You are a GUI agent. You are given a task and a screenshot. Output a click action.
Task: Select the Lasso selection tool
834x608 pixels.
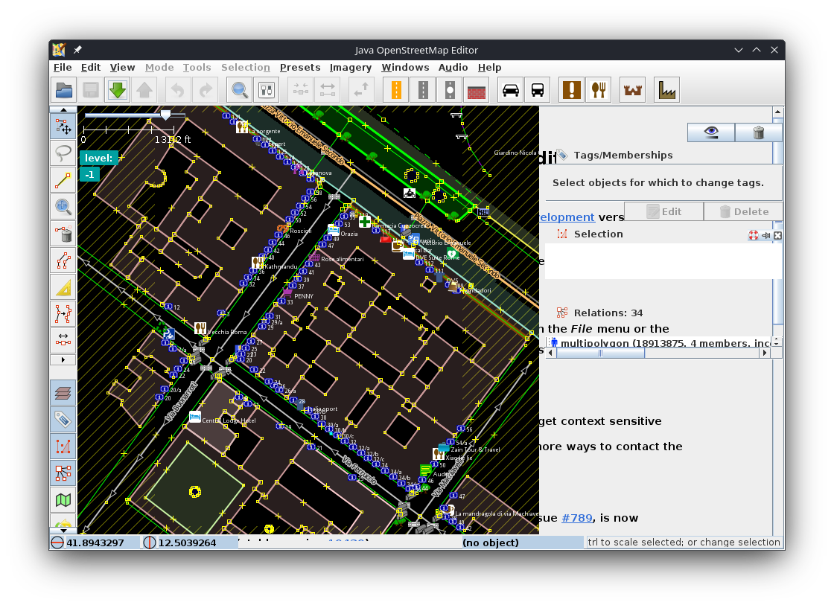point(63,153)
